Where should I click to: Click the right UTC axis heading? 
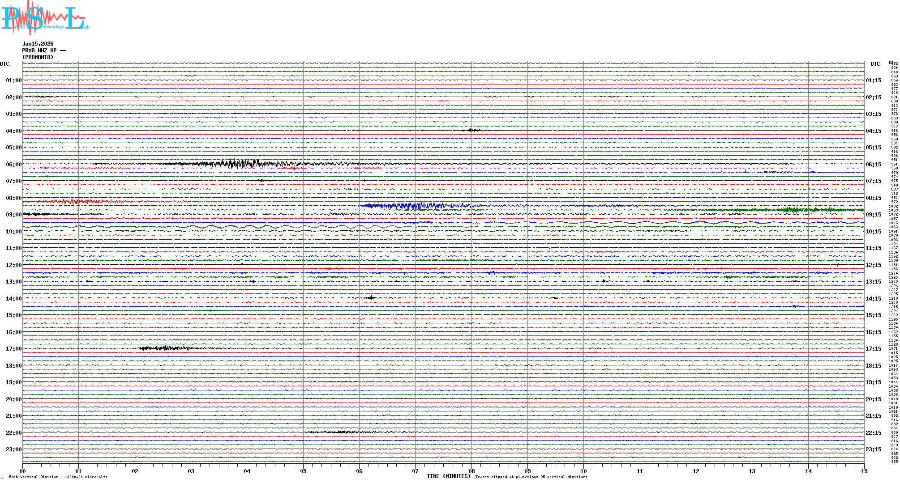click(x=875, y=64)
